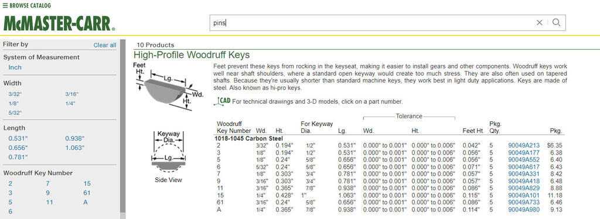The width and height of the screenshot is (600, 219).
Task: Filter by length 0.531"
Action: [x=18, y=138]
